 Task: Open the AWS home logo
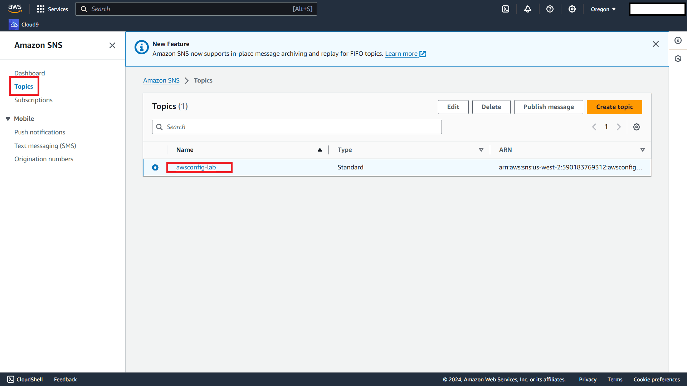tap(15, 9)
